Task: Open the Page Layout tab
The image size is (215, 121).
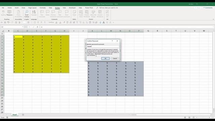Action: pos(32,8)
